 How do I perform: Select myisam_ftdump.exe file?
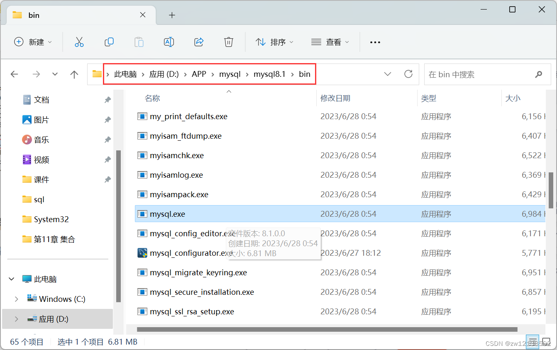pyautogui.click(x=186, y=136)
